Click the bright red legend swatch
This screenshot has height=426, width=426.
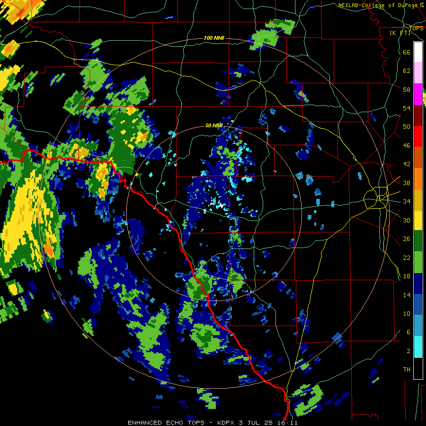coord(418,136)
